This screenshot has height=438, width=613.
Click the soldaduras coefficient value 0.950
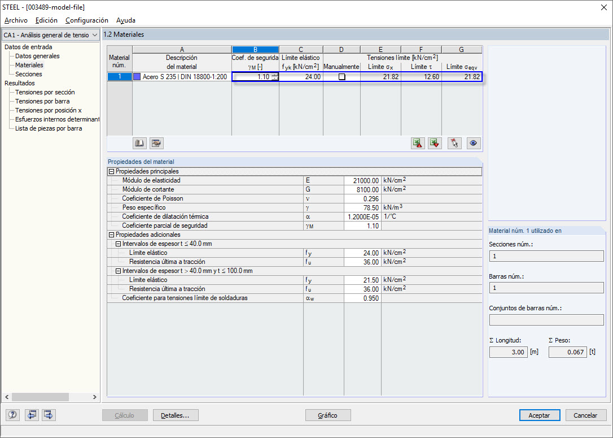click(362, 298)
